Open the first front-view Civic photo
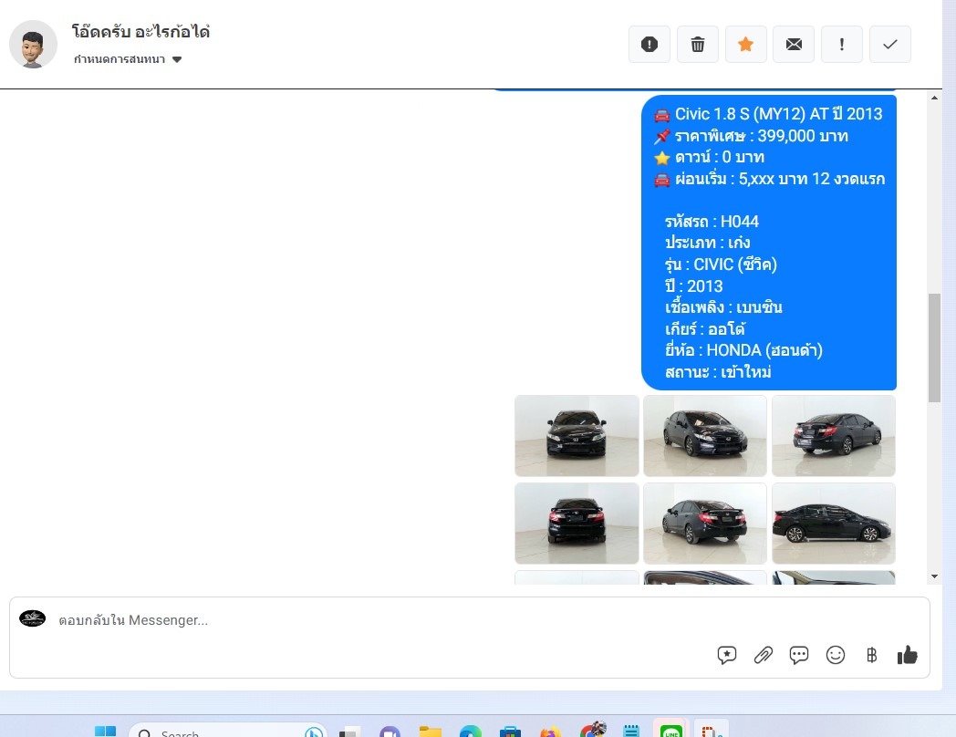 (577, 435)
